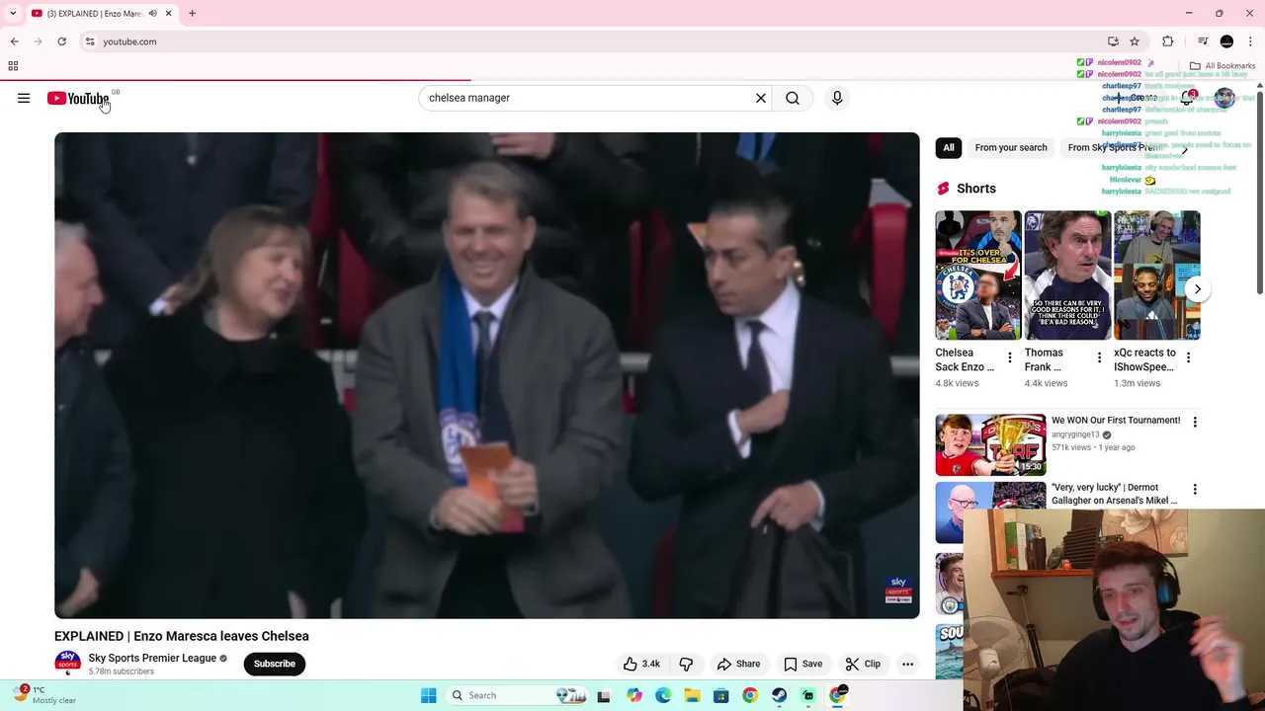Click the video player to pause playback
1265x711 pixels.
coord(486,375)
